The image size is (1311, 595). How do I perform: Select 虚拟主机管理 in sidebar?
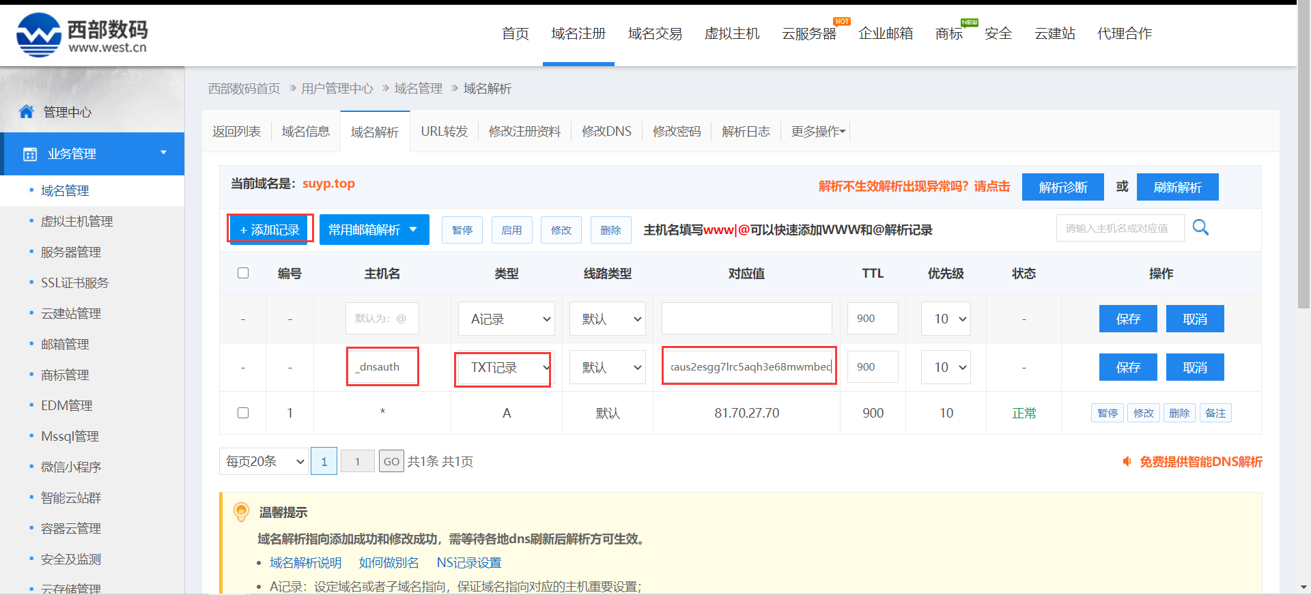76,221
